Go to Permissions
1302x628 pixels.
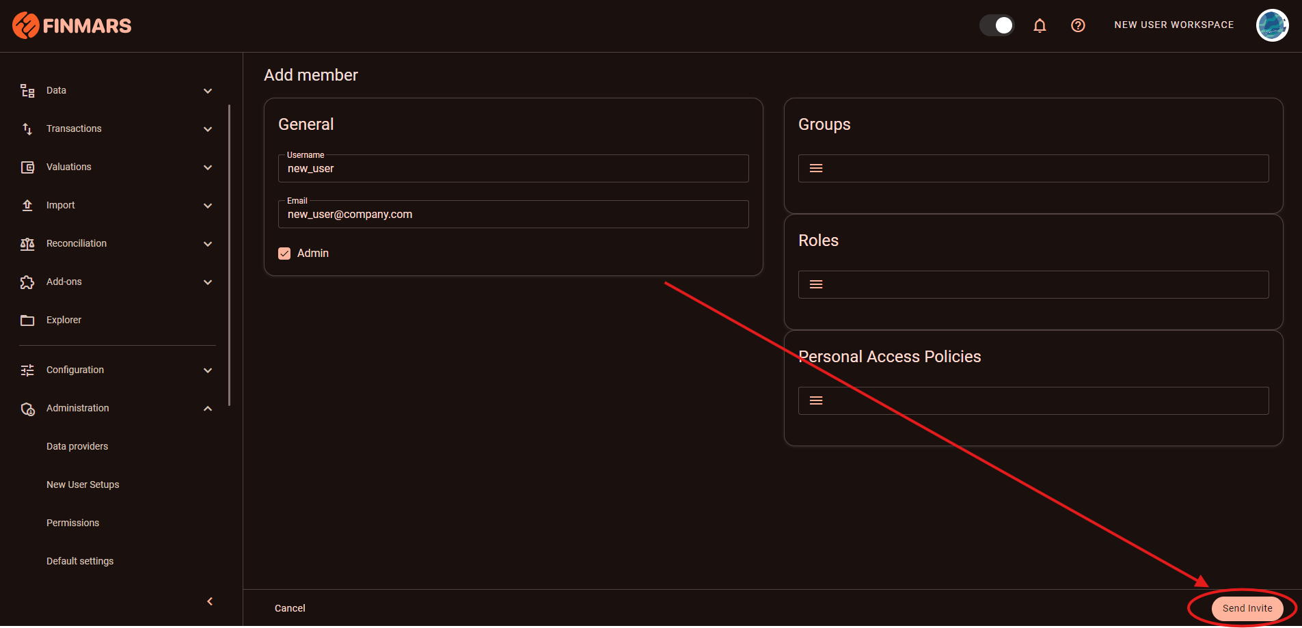coord(72,523)
